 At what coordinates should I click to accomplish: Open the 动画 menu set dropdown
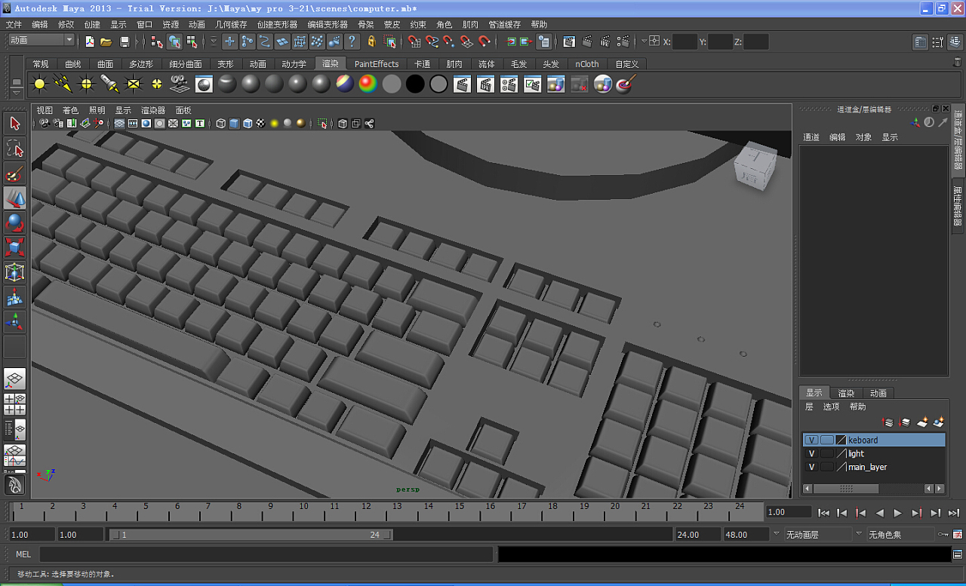coord(42,41)
